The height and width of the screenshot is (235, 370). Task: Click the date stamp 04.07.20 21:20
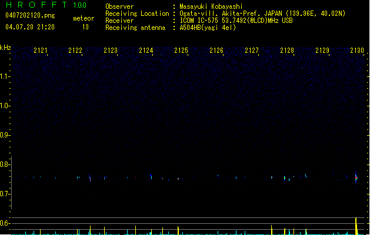[x=30, y=27]
